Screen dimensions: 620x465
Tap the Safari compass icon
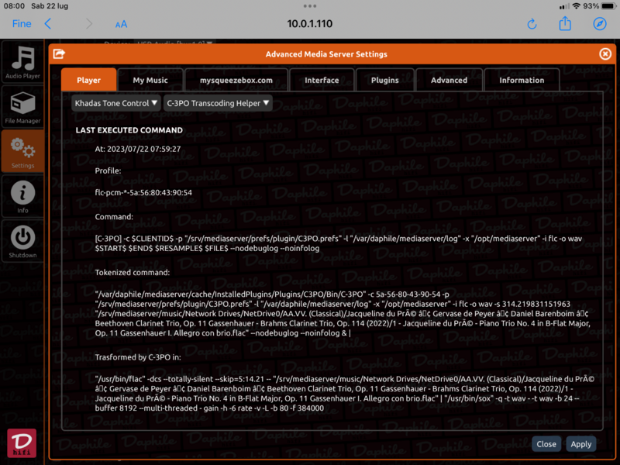point(599,24)
